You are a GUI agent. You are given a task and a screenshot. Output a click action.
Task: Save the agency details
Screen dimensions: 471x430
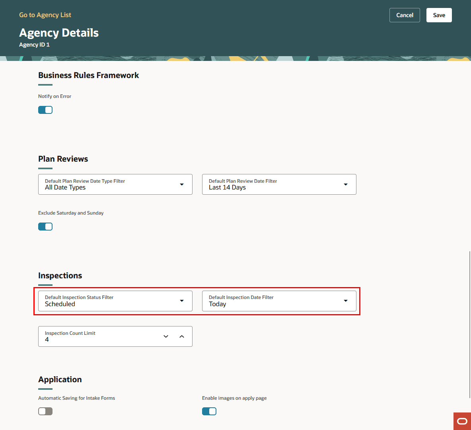click(439, 15)
